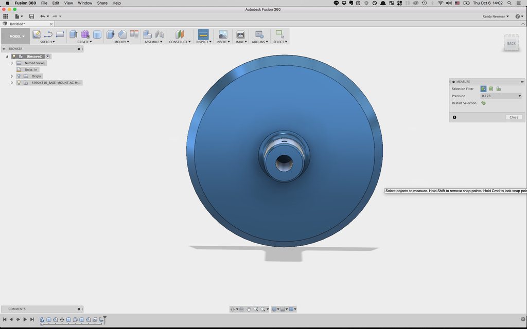
Task: Open the Window menu in menu bar
Action: [85, 3]
